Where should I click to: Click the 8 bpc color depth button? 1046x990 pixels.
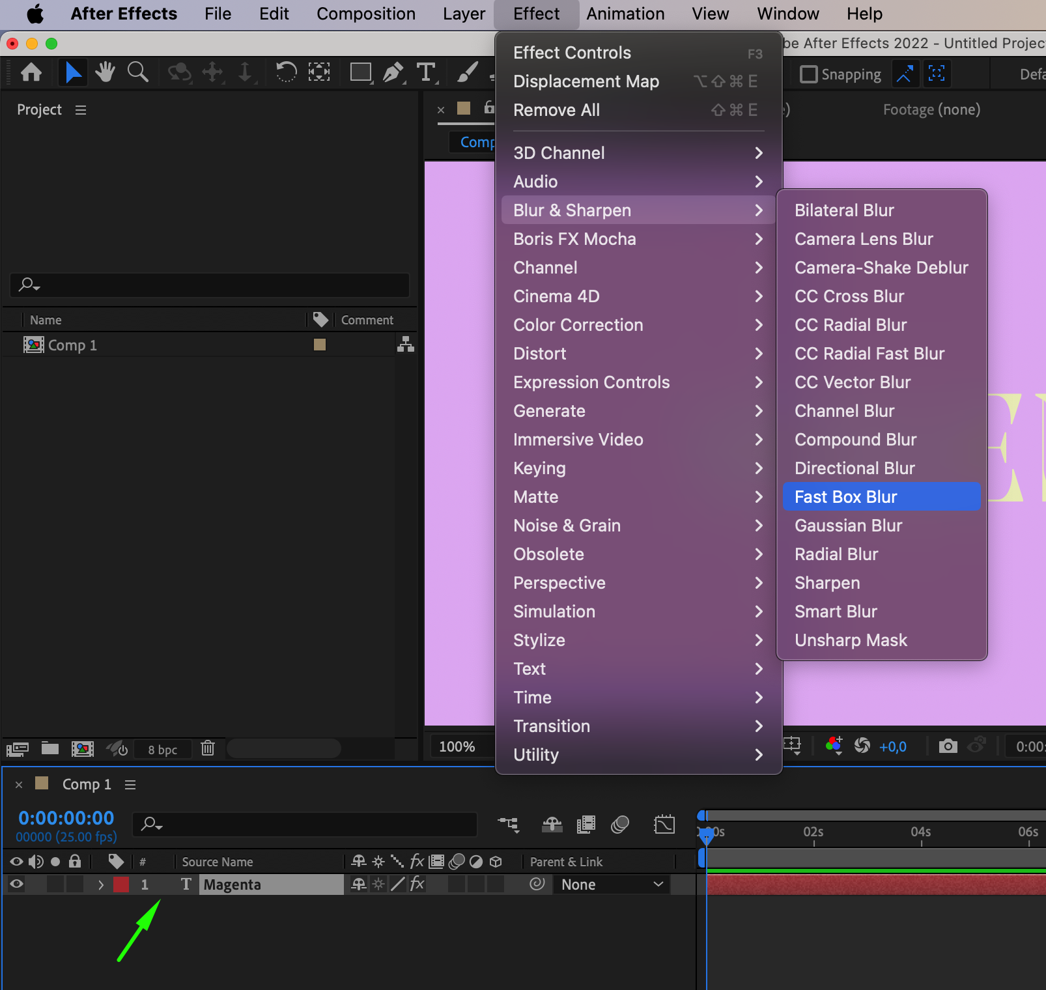162,750
